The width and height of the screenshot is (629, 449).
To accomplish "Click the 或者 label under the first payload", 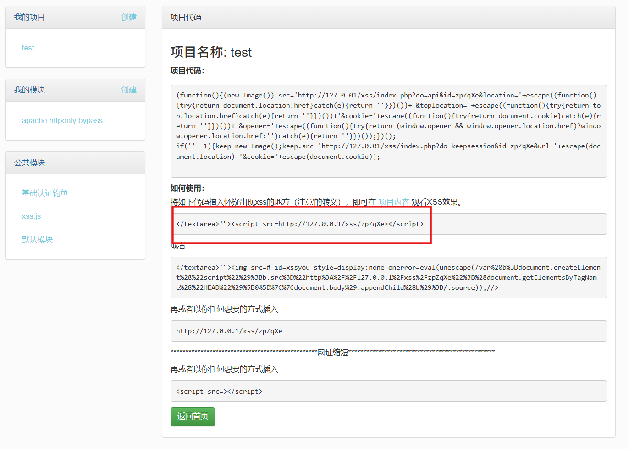I will click(x=178, y=246).
